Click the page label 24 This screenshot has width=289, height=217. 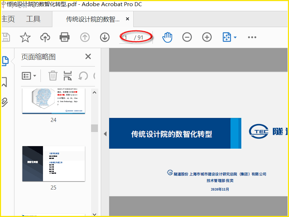tap(53, 120)
